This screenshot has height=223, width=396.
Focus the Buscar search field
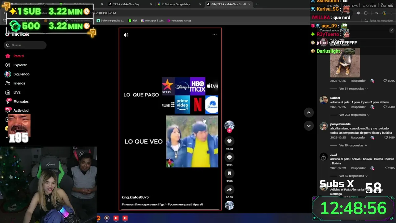(x=25, y=45)
